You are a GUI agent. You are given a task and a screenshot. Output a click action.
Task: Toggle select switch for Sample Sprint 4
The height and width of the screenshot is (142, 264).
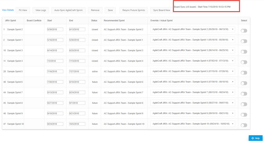click(244, 62)
